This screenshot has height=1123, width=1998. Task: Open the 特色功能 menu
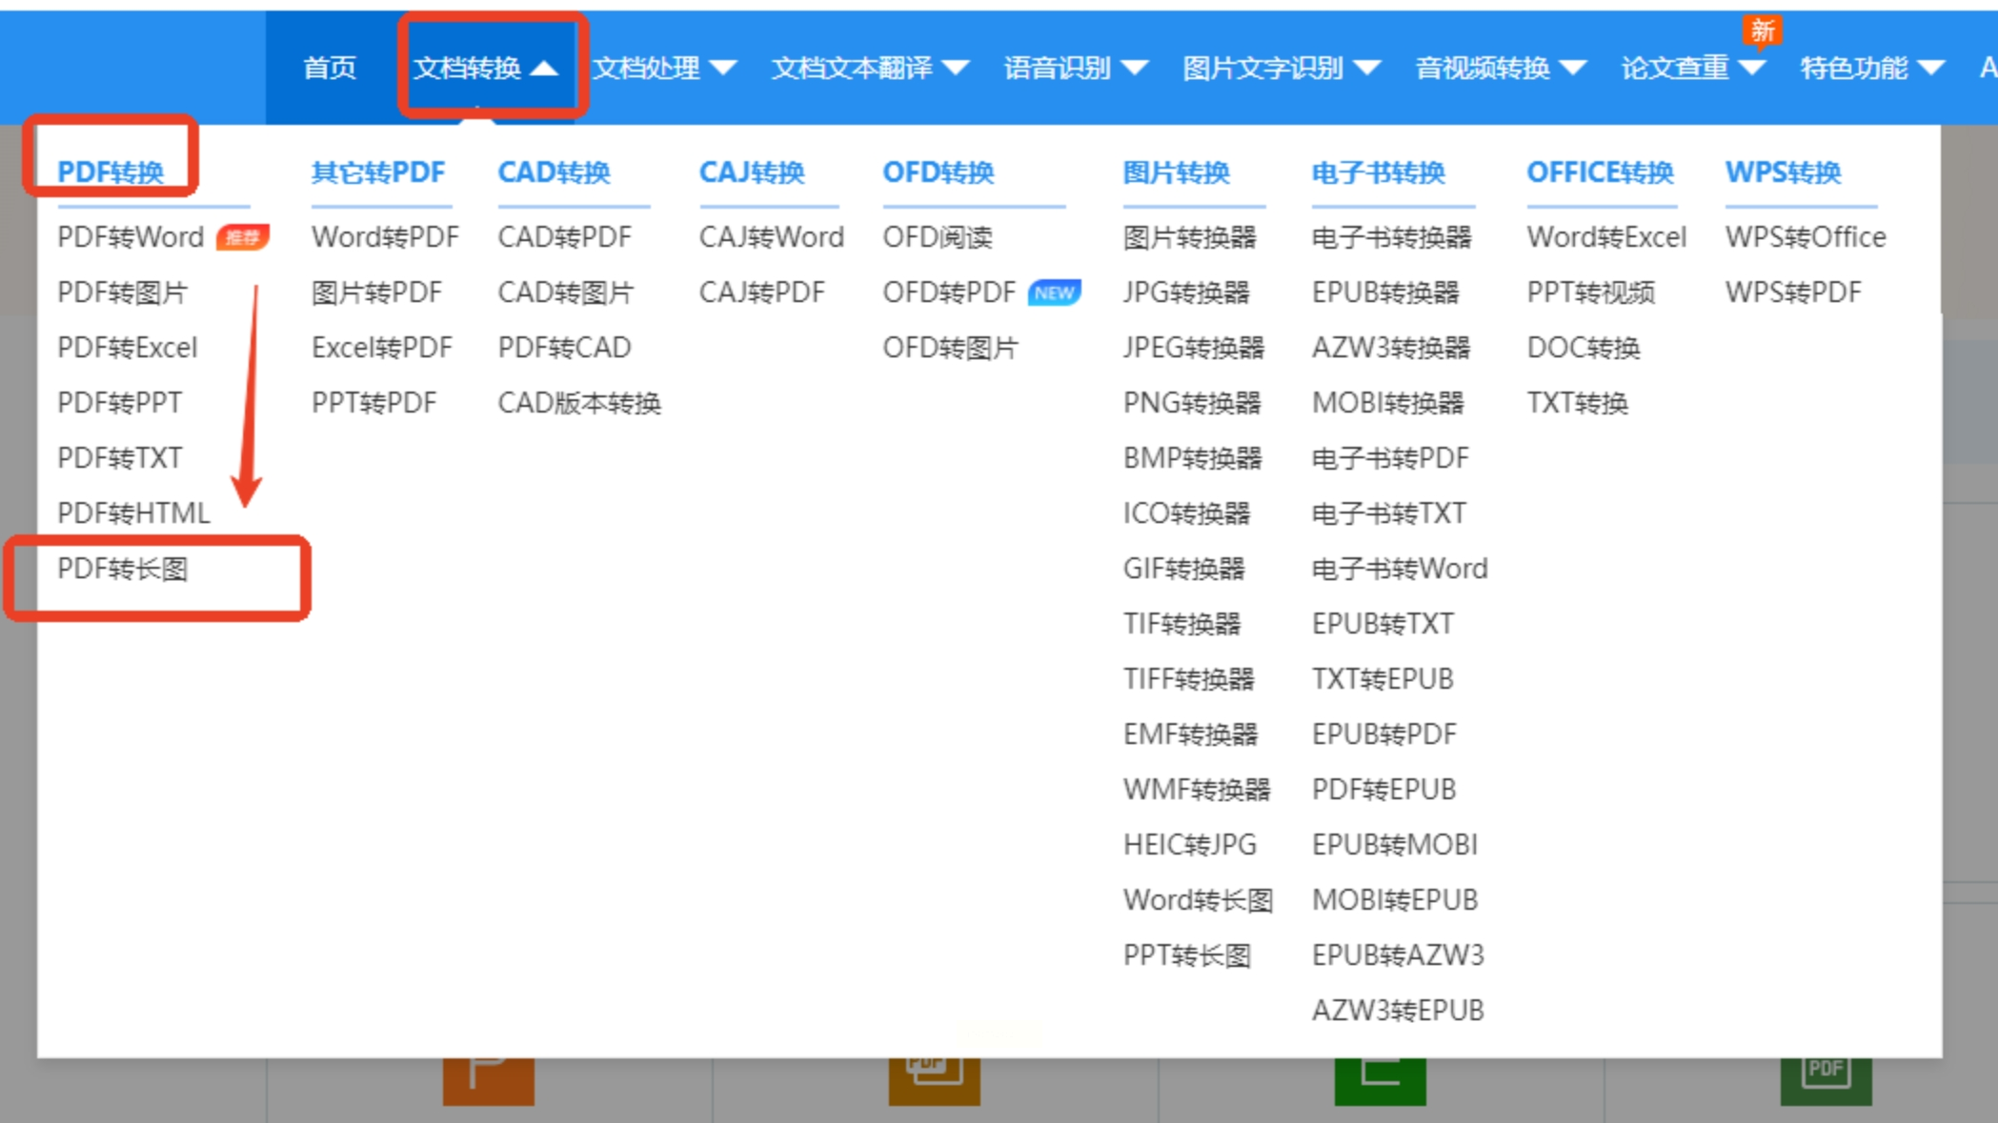tap(1870, 68)
